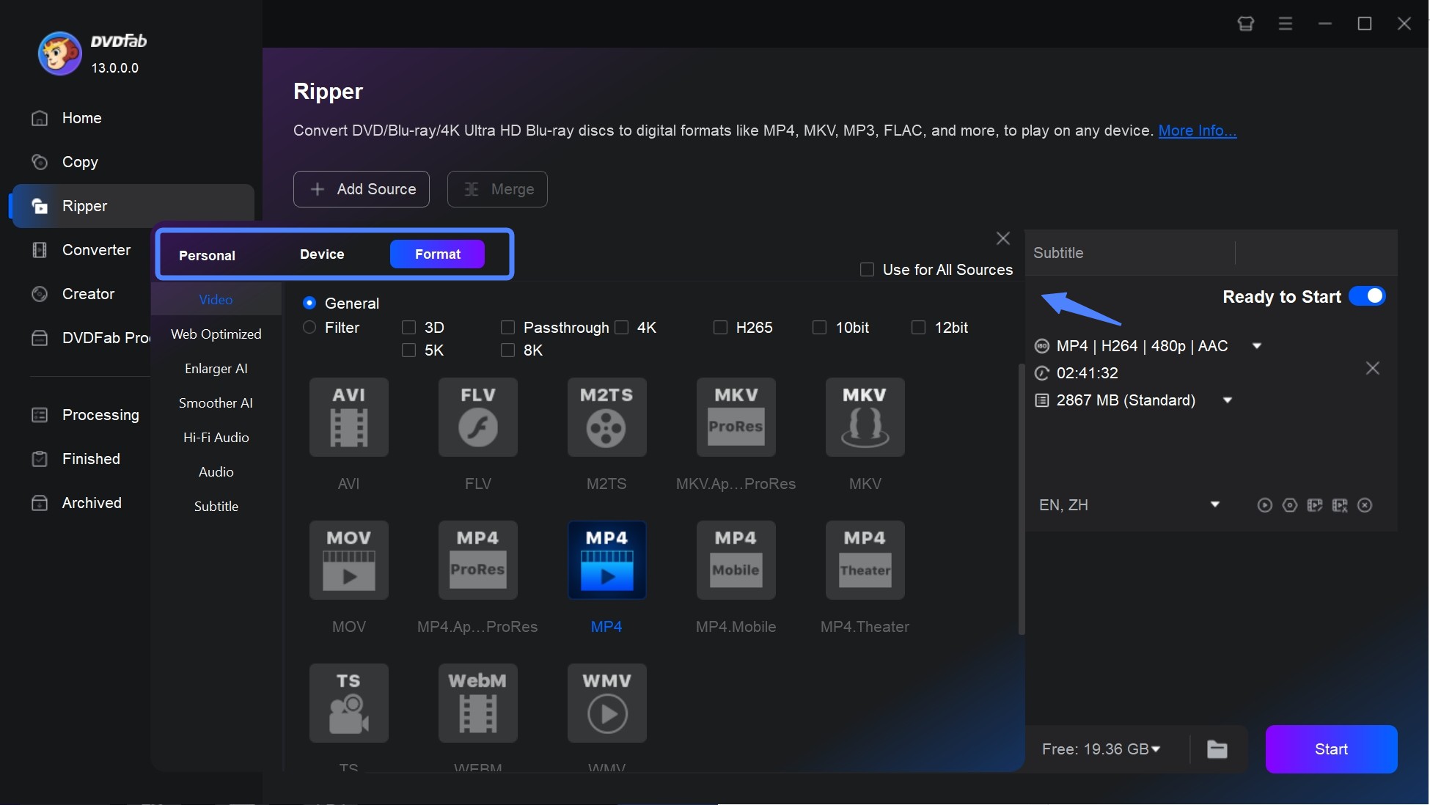This screenshot has height=805, width=1430.
Task: Click the More Info link
Action: (x=1198, y=130)
